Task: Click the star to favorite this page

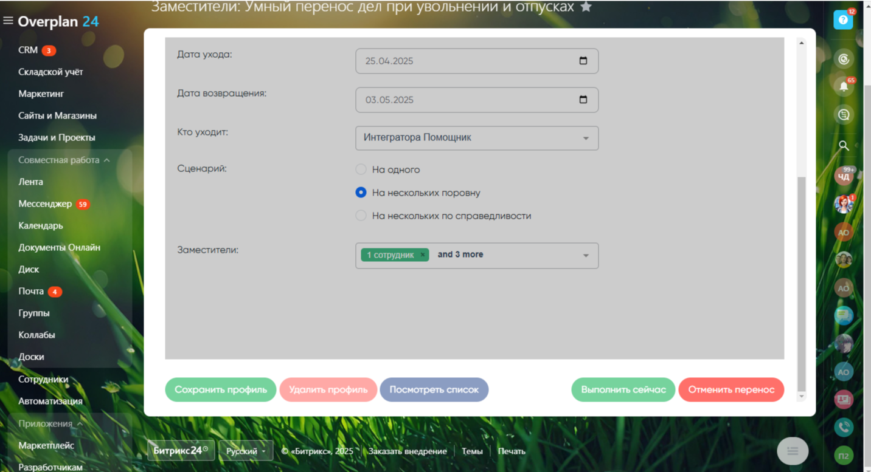Action: pos(586,7)
